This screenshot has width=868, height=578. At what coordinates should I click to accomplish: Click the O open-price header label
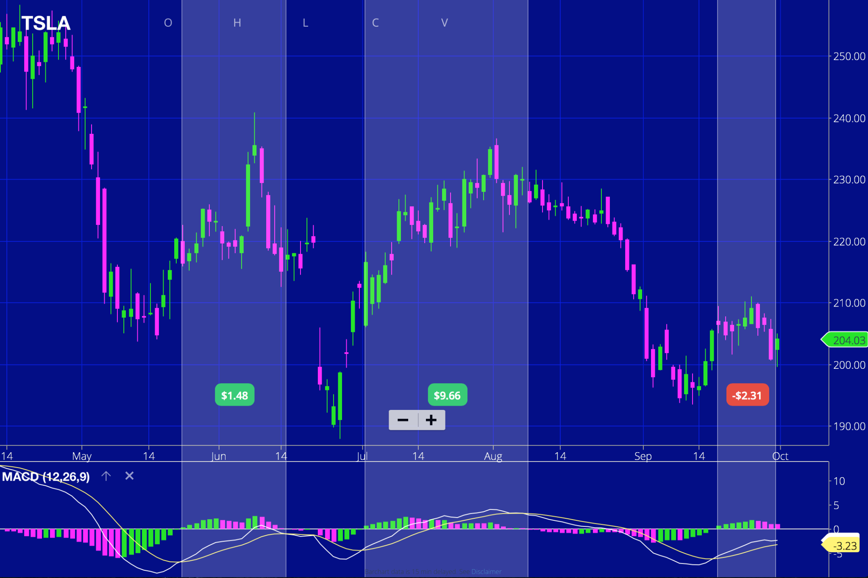pos(168,23)
